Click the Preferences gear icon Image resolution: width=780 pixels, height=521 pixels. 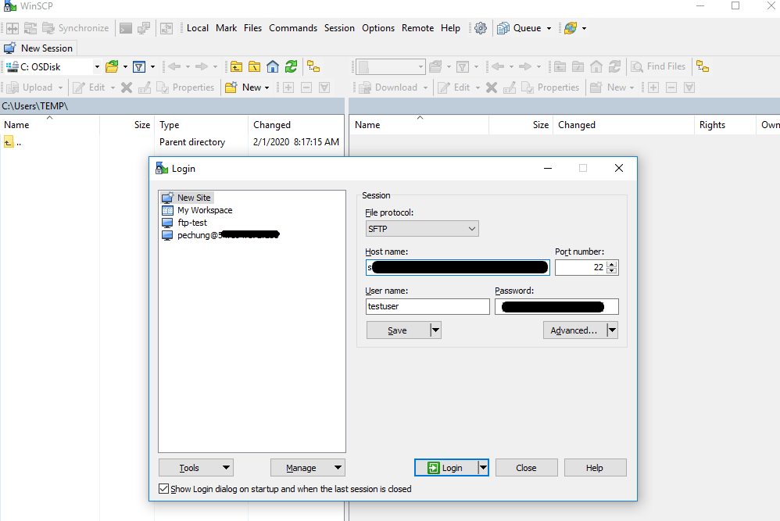[x=480, y=27]
